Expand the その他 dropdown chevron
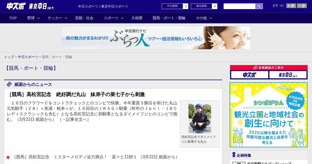This screenshot has width=312, height=164. (x=211, y=18)
